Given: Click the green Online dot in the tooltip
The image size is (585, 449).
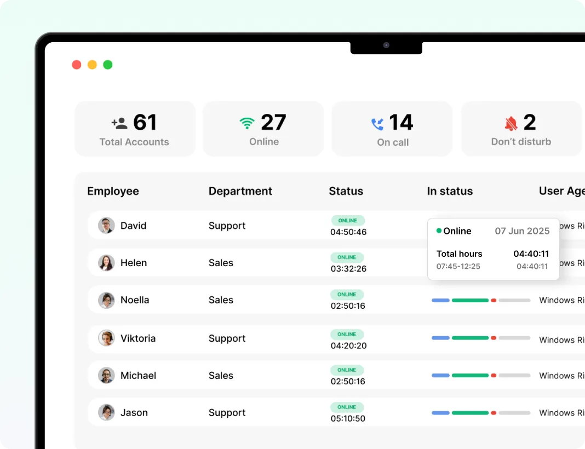Looking at the screenshot, I should [438, 231].
